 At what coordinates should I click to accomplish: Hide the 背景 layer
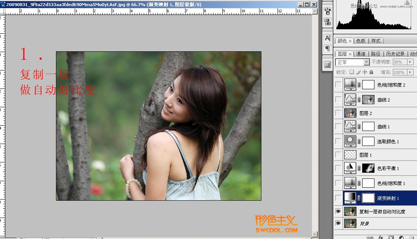[339, 223]
